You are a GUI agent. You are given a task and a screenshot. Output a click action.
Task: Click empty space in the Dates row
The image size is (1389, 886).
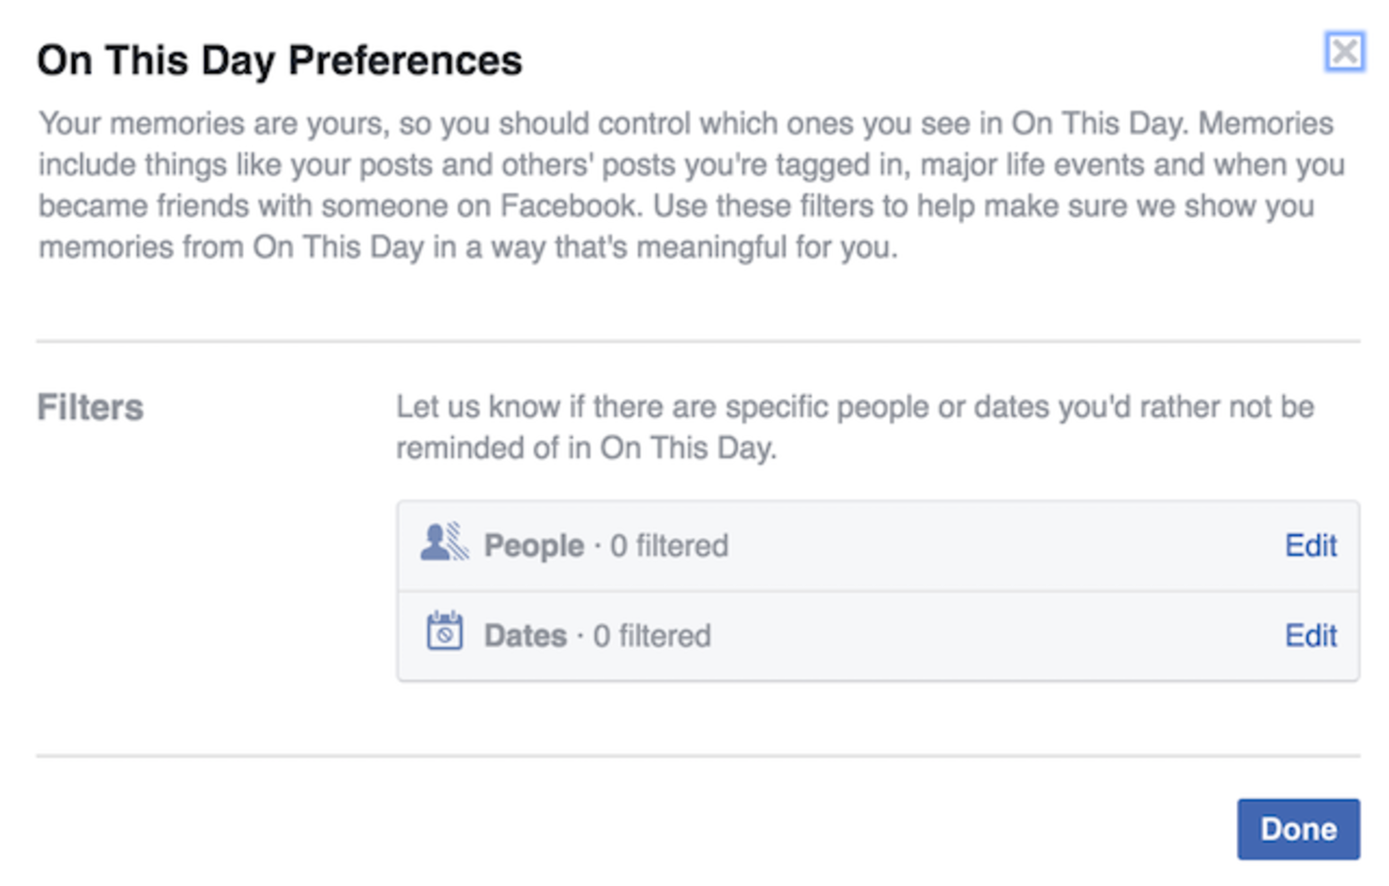tap(995, 635)
